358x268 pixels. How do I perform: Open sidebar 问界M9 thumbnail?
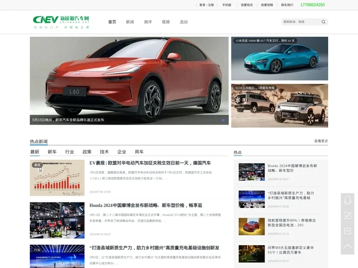click(252, 254)
